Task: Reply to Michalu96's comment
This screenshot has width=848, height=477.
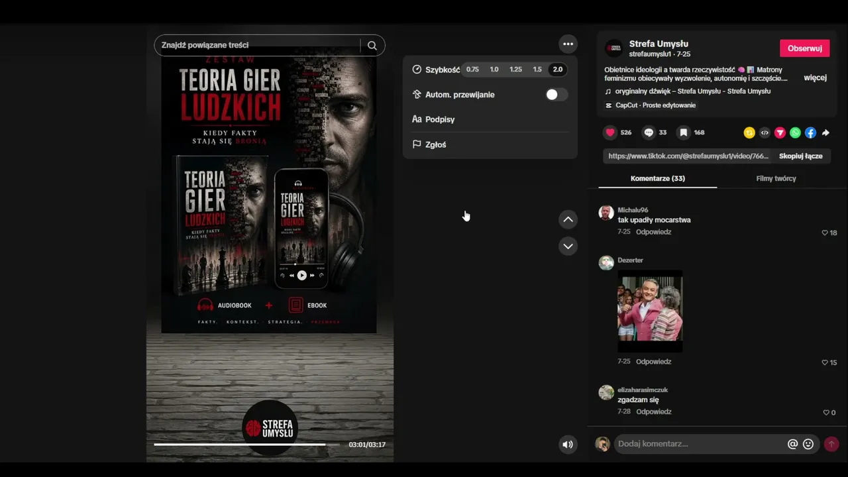Action: (654, 233)
